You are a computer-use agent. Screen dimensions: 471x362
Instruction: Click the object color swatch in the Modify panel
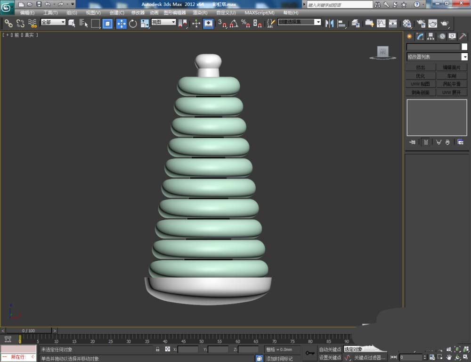coord(464,47)
